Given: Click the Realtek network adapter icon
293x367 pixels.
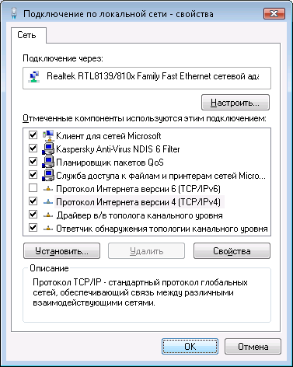Looking at the screenshot, I should [x=34, y=76].
